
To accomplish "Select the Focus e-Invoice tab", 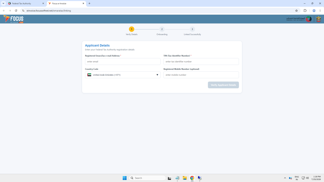I will (x=66, y=4).
